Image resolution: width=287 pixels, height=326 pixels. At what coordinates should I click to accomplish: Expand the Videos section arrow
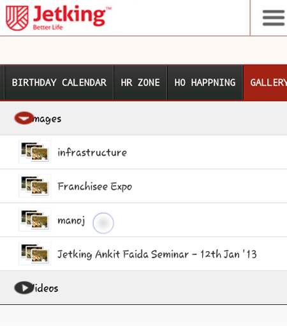(24, 288)
